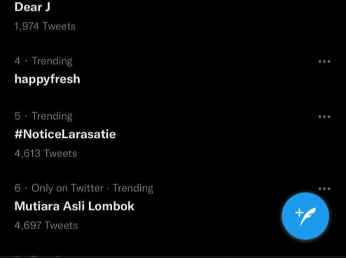Image resolution: width=346 pixels, height=258 pixels.
Task: Tap the floating compose tweet button
Action: pos(306,216)
